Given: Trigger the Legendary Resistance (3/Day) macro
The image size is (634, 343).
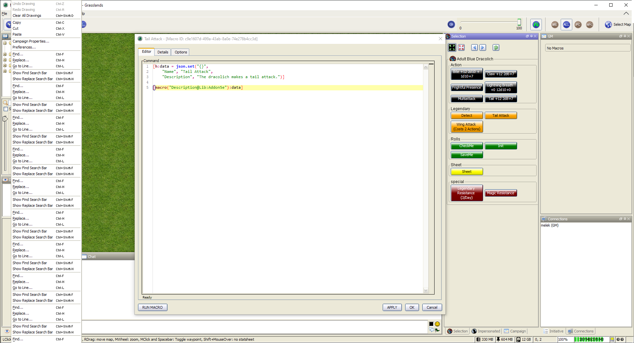Looking at the screenshot, I should click(466, 193).
